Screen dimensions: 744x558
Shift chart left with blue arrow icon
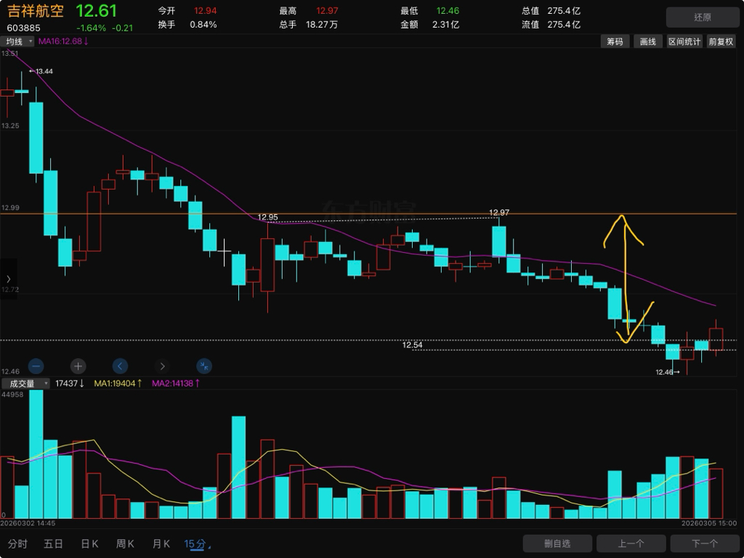pos(120,366)
